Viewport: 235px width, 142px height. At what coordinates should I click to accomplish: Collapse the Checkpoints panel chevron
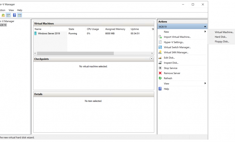click(151, 59)
